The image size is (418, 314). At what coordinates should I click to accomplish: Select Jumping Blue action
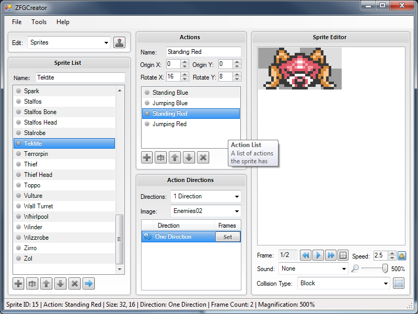click(x=191, y=103)
